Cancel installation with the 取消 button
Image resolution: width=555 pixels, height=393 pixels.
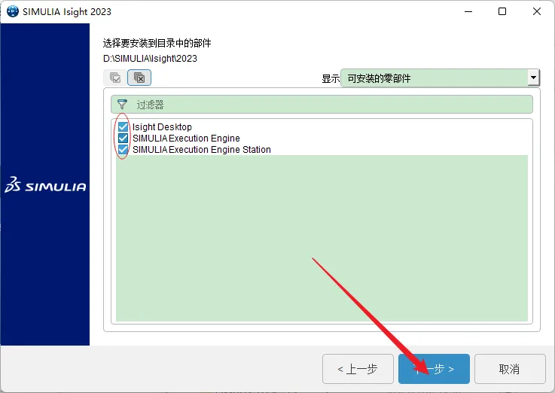(x=510, y=369)
